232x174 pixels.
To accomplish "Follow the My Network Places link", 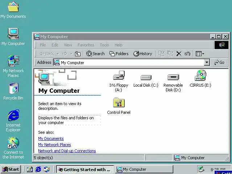I will coord(54,145).
